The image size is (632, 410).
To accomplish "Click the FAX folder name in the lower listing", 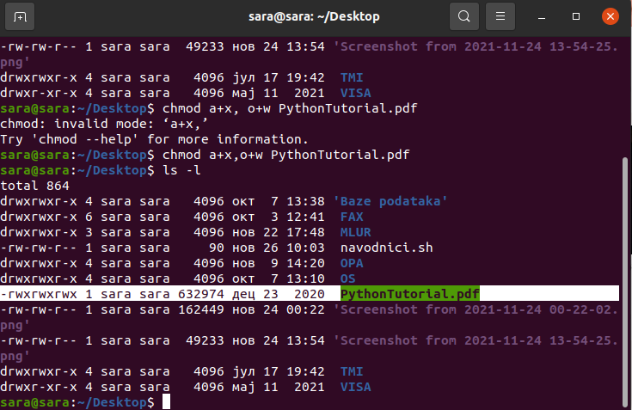I will pos(352,217).
